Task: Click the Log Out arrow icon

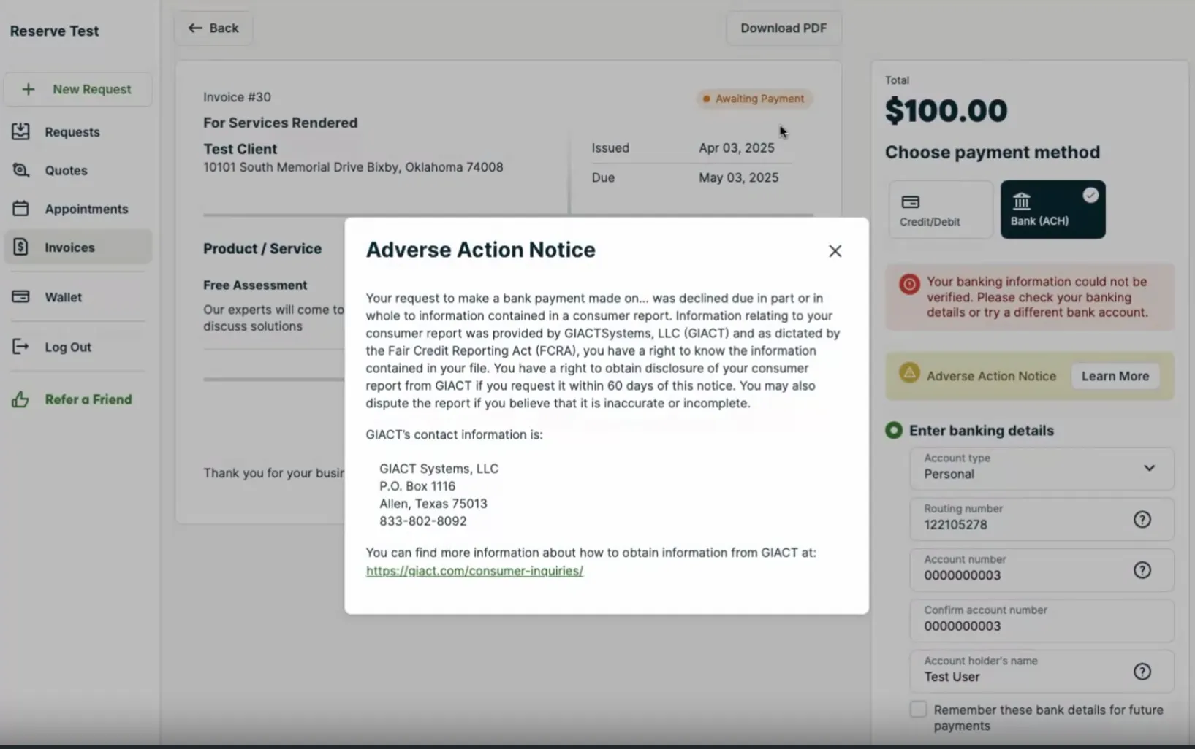Action: click(x=20, y=347)
